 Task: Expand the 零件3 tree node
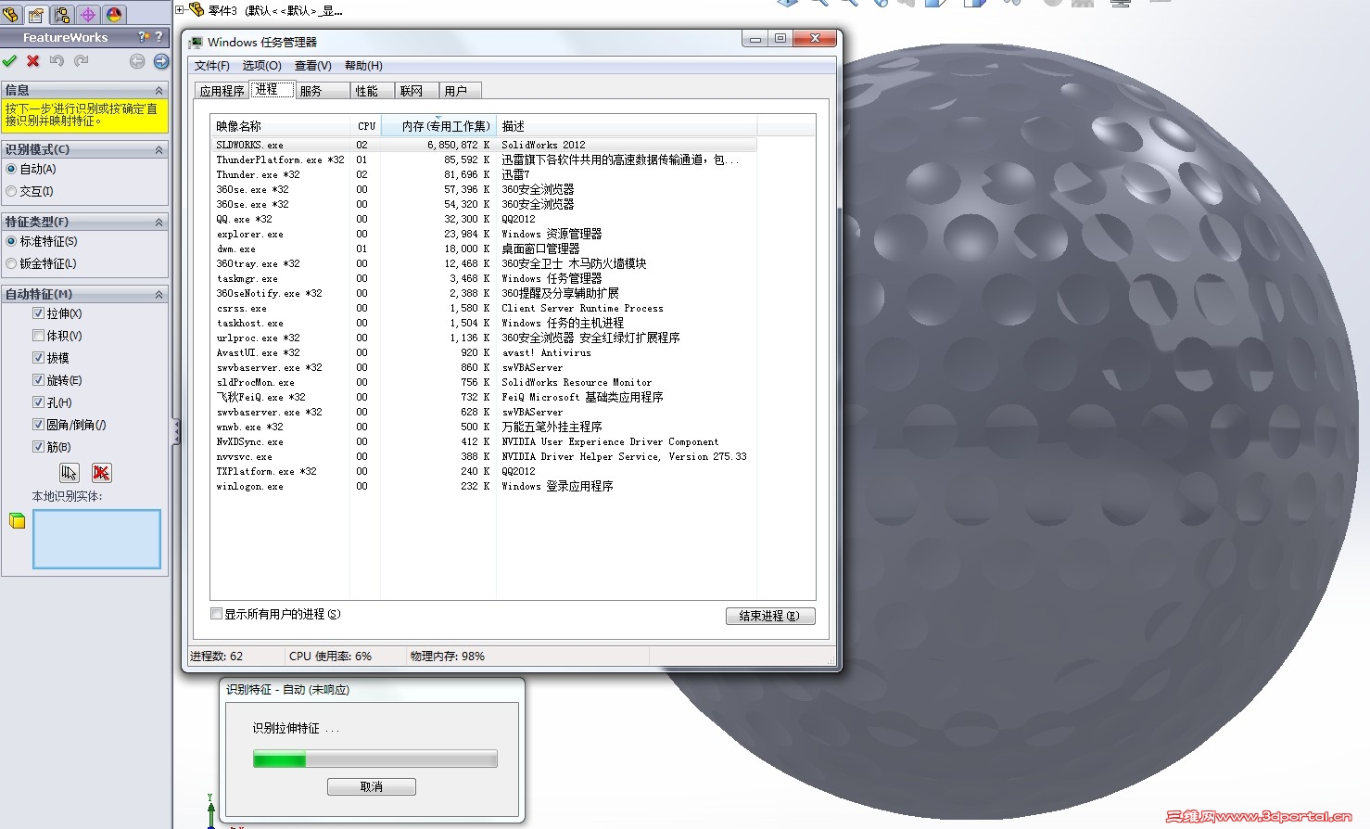(x=180, y=10)
